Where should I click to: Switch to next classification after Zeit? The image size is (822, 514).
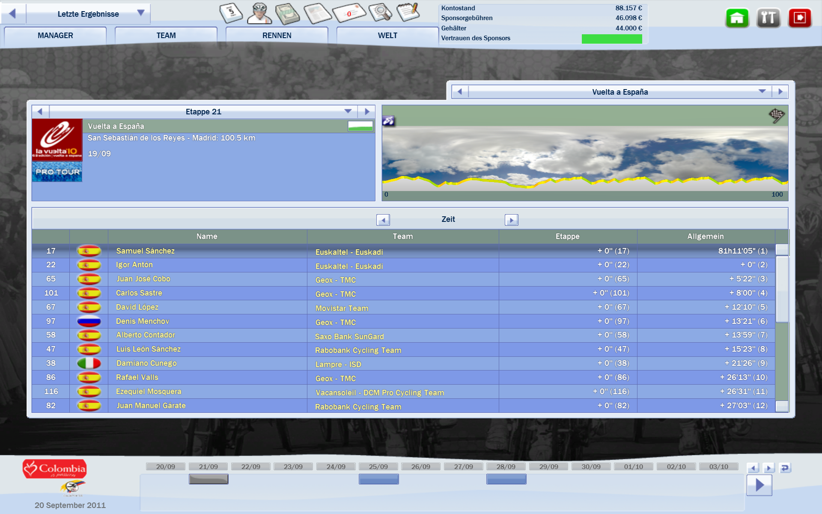coord(511,220)
